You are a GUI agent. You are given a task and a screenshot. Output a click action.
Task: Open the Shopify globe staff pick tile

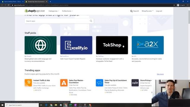pos(40,45)
